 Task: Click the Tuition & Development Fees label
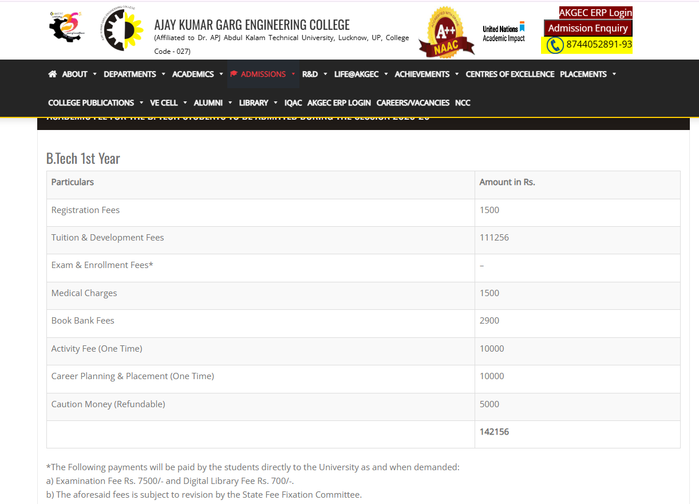click(x=108, y=238)
